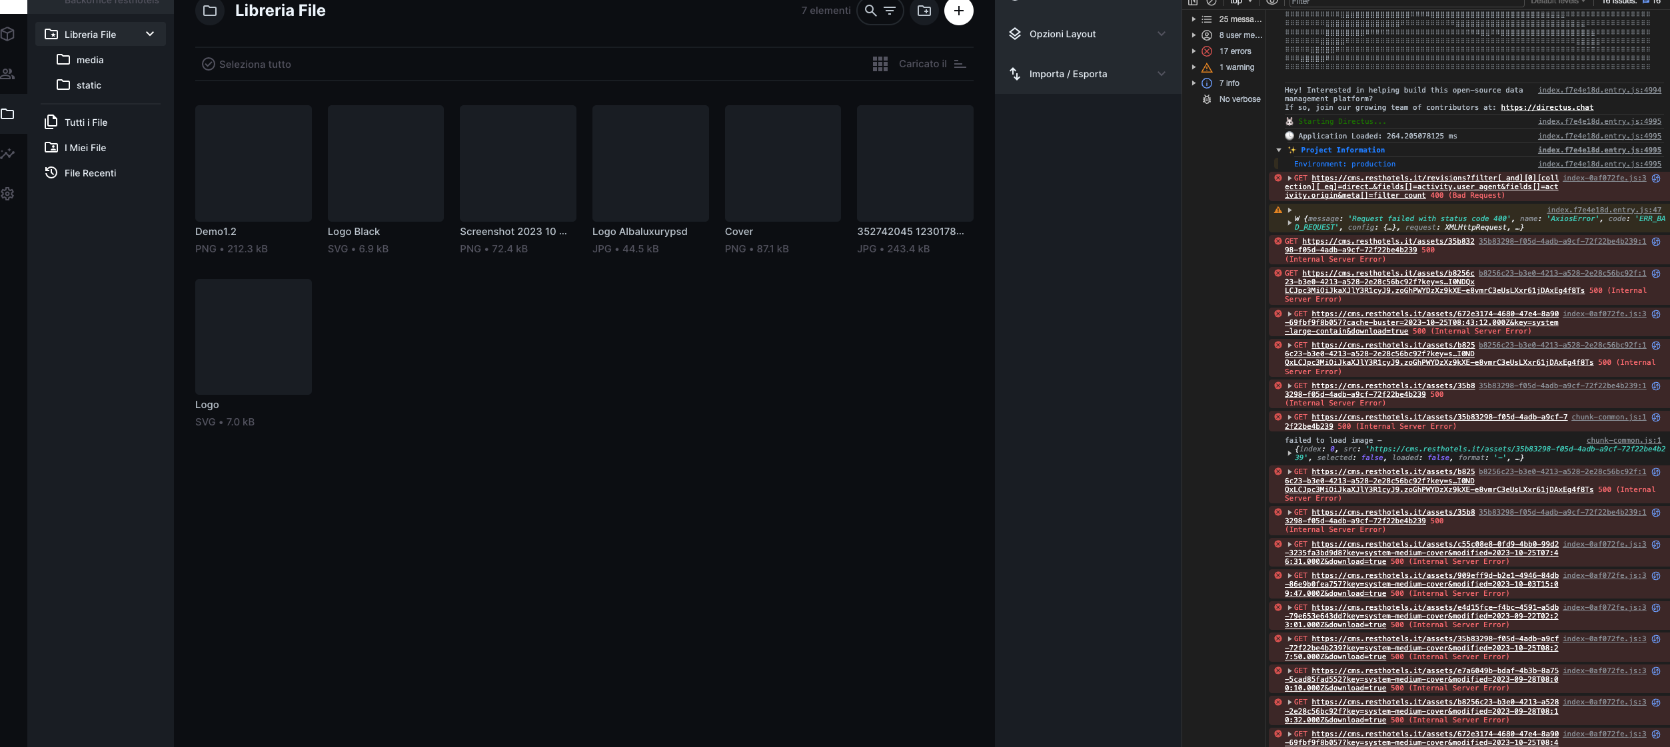Screen dimensions: 1670x747
Task: Collapse the Libreria File folder tree
Action: coord(151,34)
